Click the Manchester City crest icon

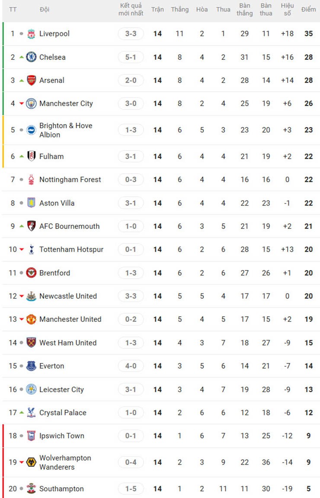31,103
